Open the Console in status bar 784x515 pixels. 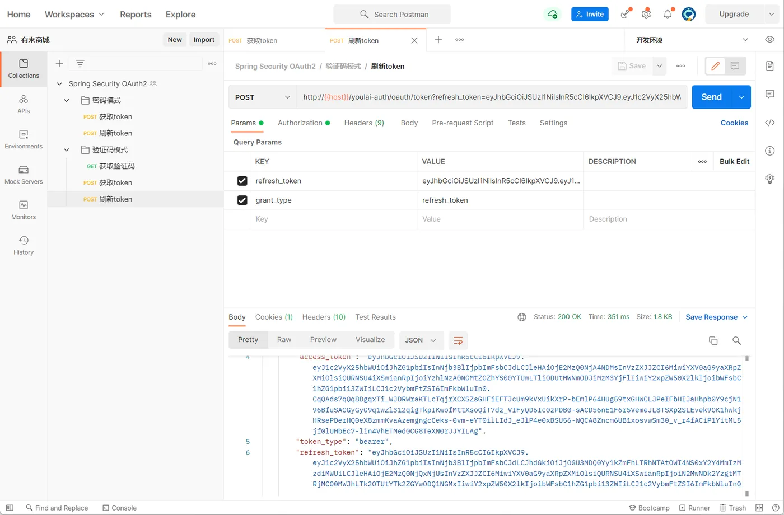pyautogui.click(x=120, y=508)
